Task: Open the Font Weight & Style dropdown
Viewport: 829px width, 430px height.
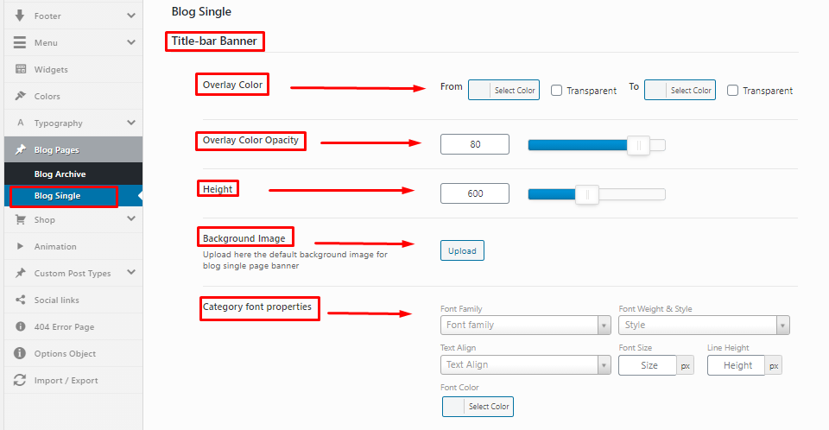Action: (x=704, y=325)
